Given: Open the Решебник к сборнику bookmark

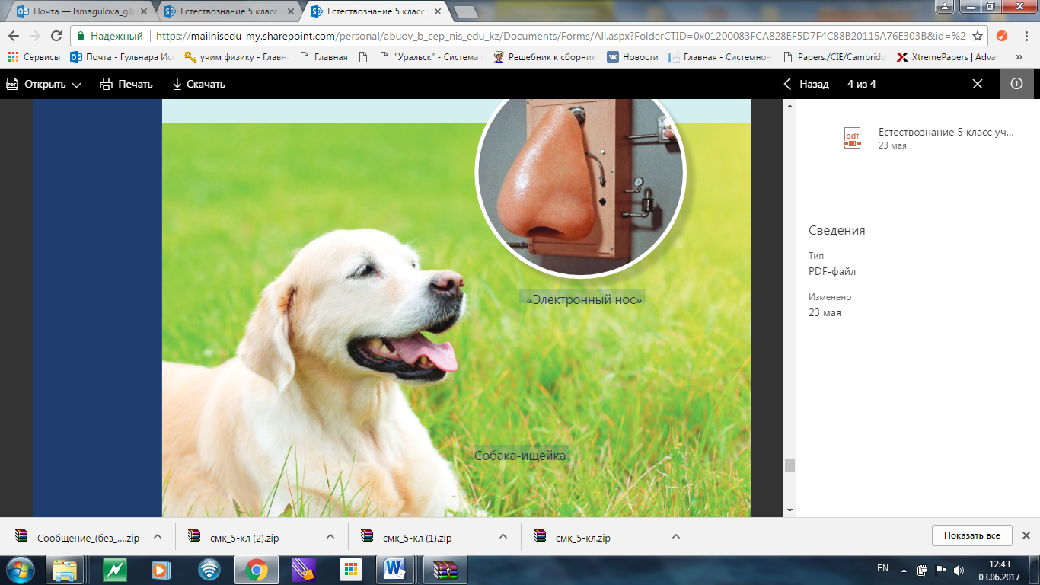Looking at the screenshot, I should click(545, 57).
